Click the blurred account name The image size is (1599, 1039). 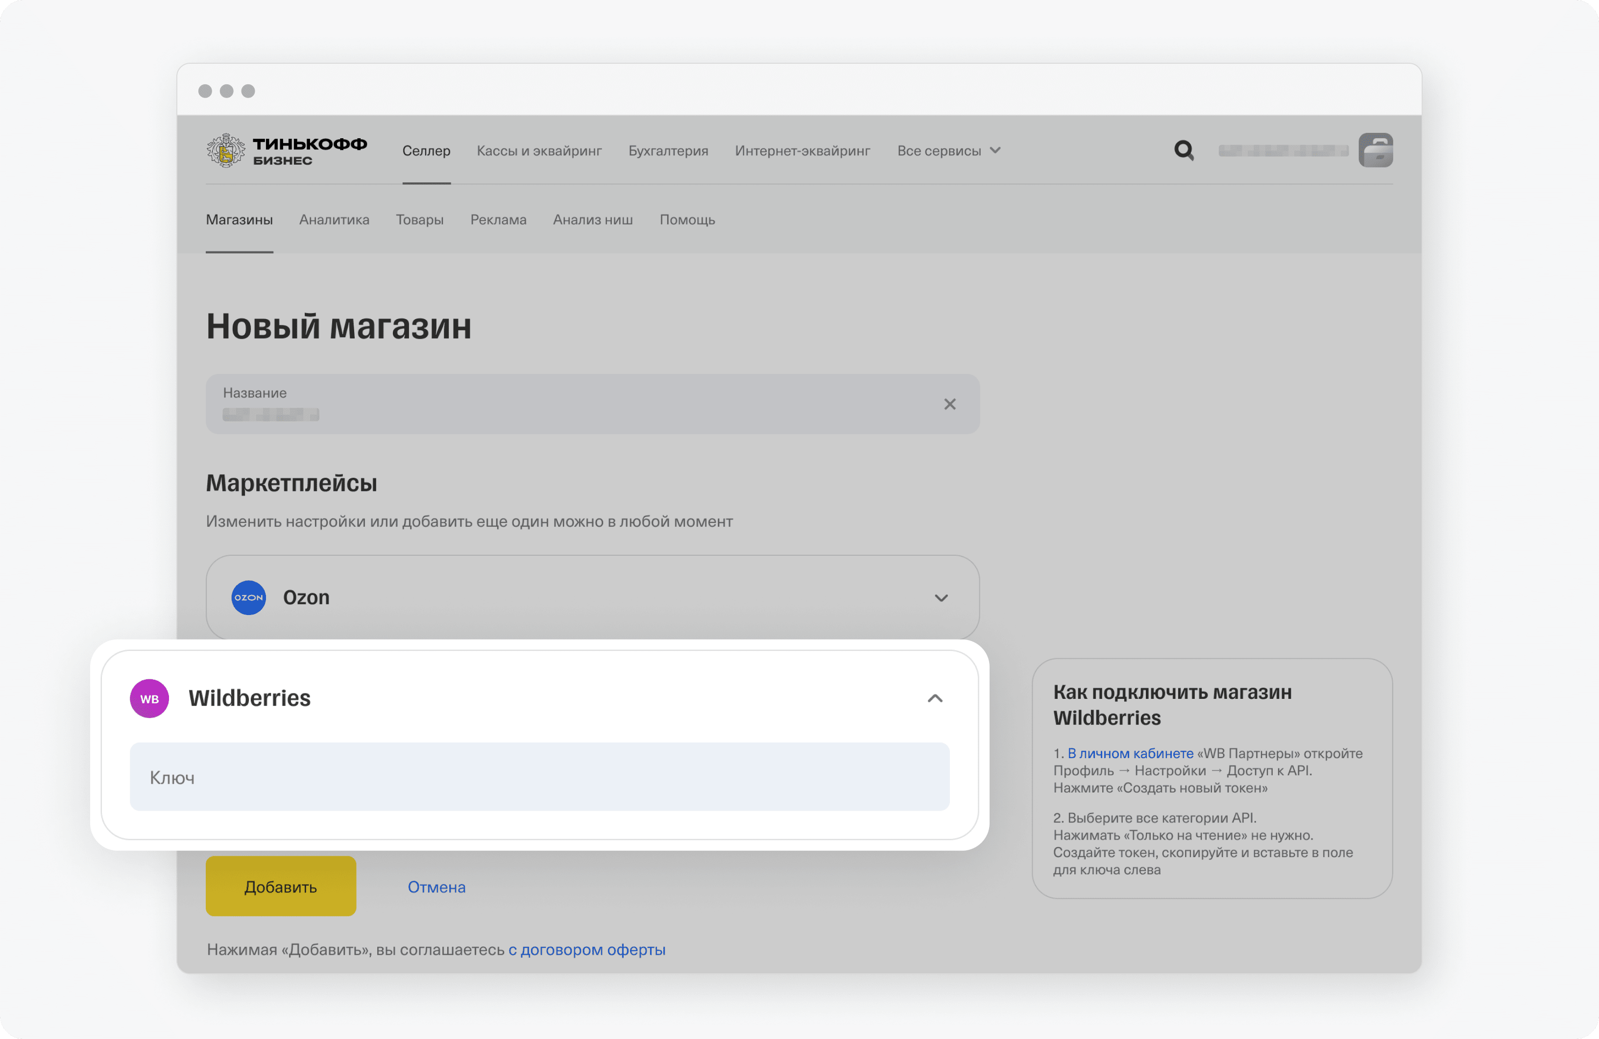click(1283, 150)
